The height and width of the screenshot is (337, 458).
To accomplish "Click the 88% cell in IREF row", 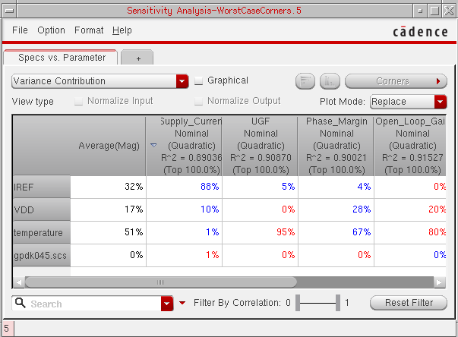I will click(x=185, y=187).
